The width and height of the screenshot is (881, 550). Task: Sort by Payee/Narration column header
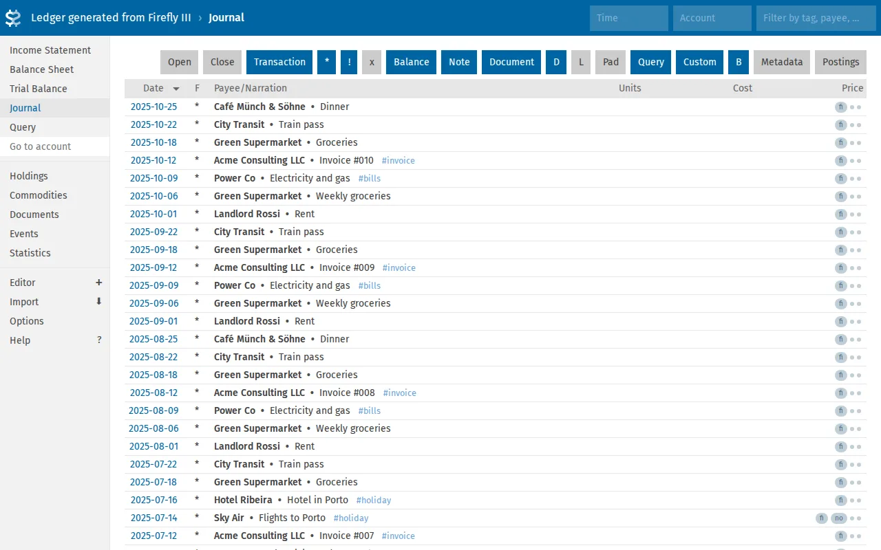tap(251, 88)
